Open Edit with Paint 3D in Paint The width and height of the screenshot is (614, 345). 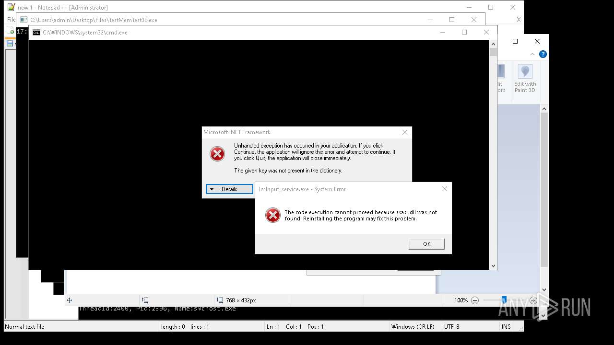click(x=525, y=79)
